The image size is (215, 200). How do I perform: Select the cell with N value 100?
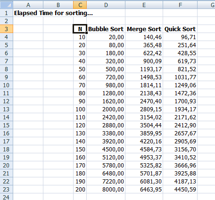[80, 109]
